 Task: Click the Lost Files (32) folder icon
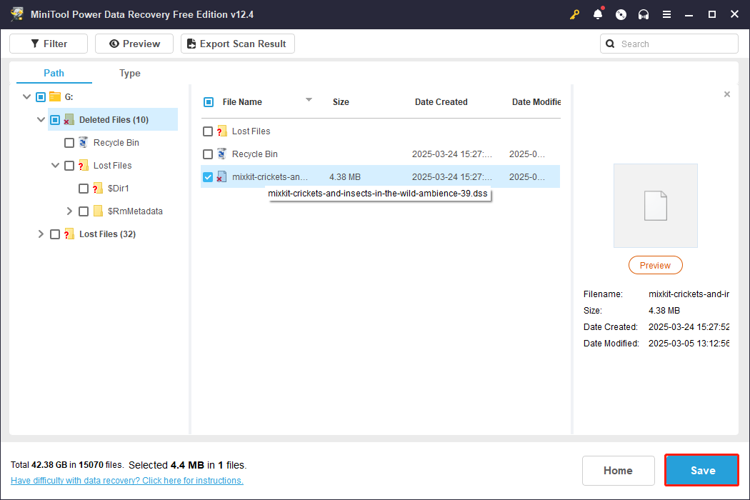[x=69, y=234]
